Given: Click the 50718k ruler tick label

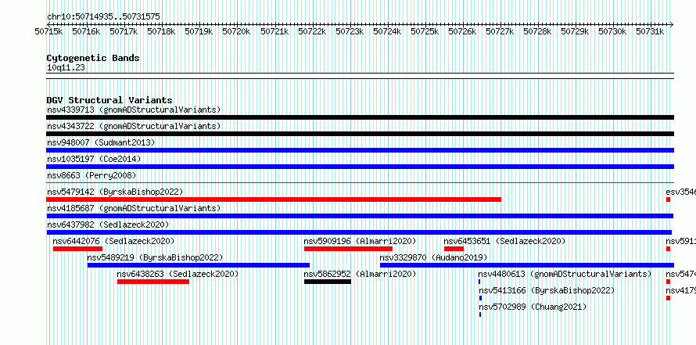Looking at the screenshot, I should (162, 31).
